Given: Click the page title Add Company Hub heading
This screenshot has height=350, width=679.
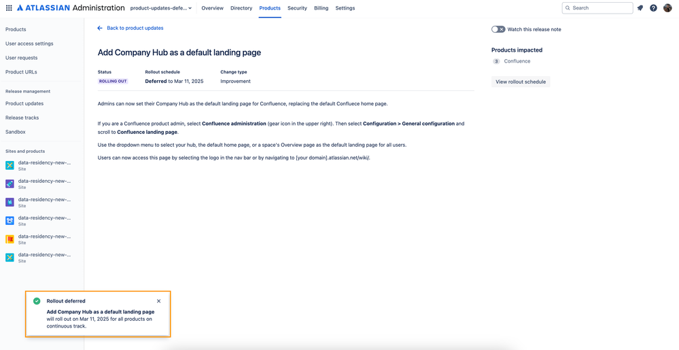Looking at the screenshot, I should pos(179,52).
